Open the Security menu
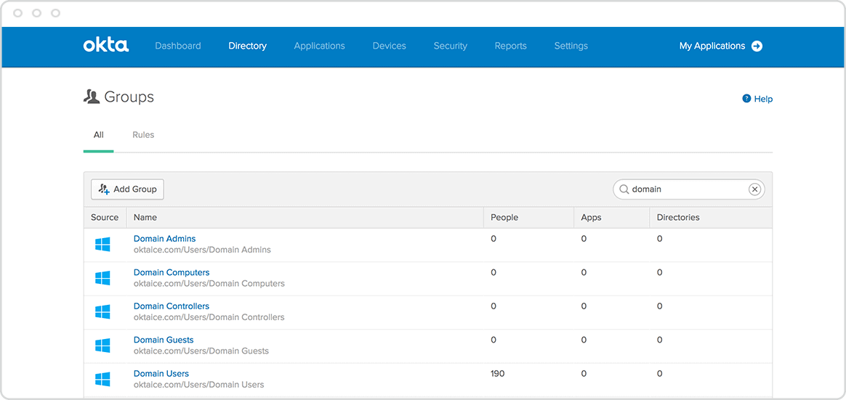The image size is (846, 400). [450, 46]
